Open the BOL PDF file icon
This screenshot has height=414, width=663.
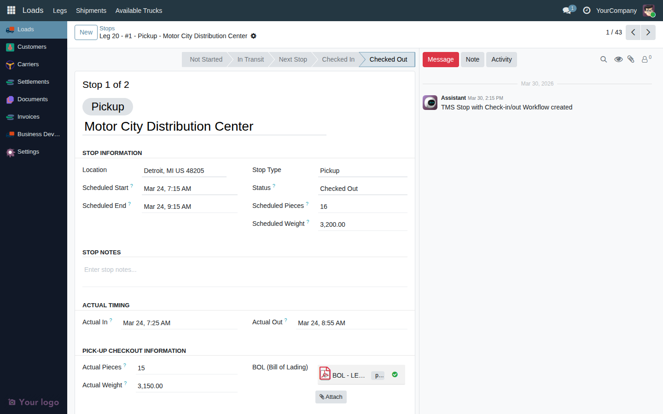click(325, 373)
